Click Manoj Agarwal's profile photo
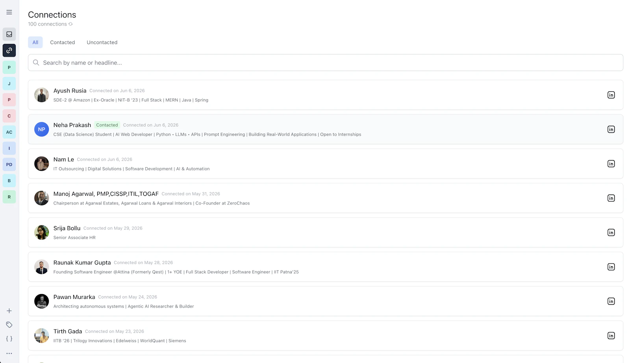The width and height of the screenshot is (630, 363). 41,198
